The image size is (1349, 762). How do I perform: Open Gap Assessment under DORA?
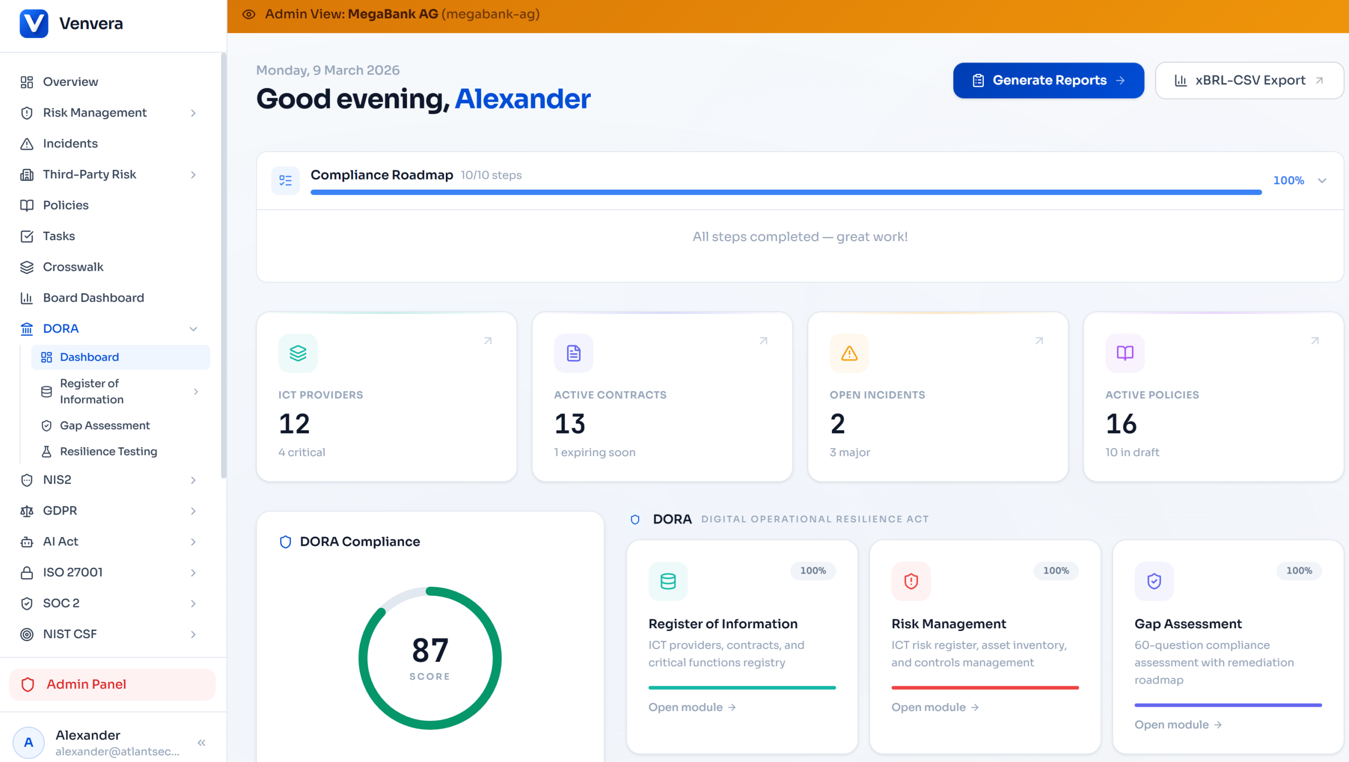[x=104, y=425]
